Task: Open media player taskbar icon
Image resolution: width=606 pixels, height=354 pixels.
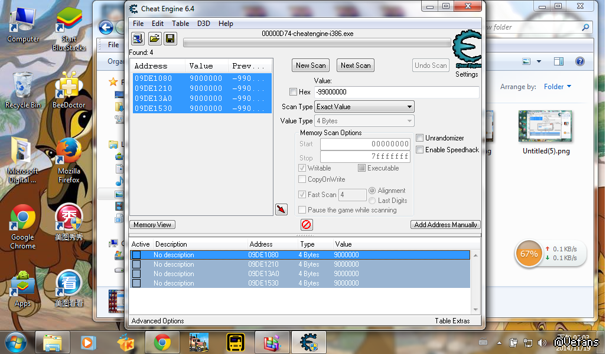Action: click(x=88, y=342)
